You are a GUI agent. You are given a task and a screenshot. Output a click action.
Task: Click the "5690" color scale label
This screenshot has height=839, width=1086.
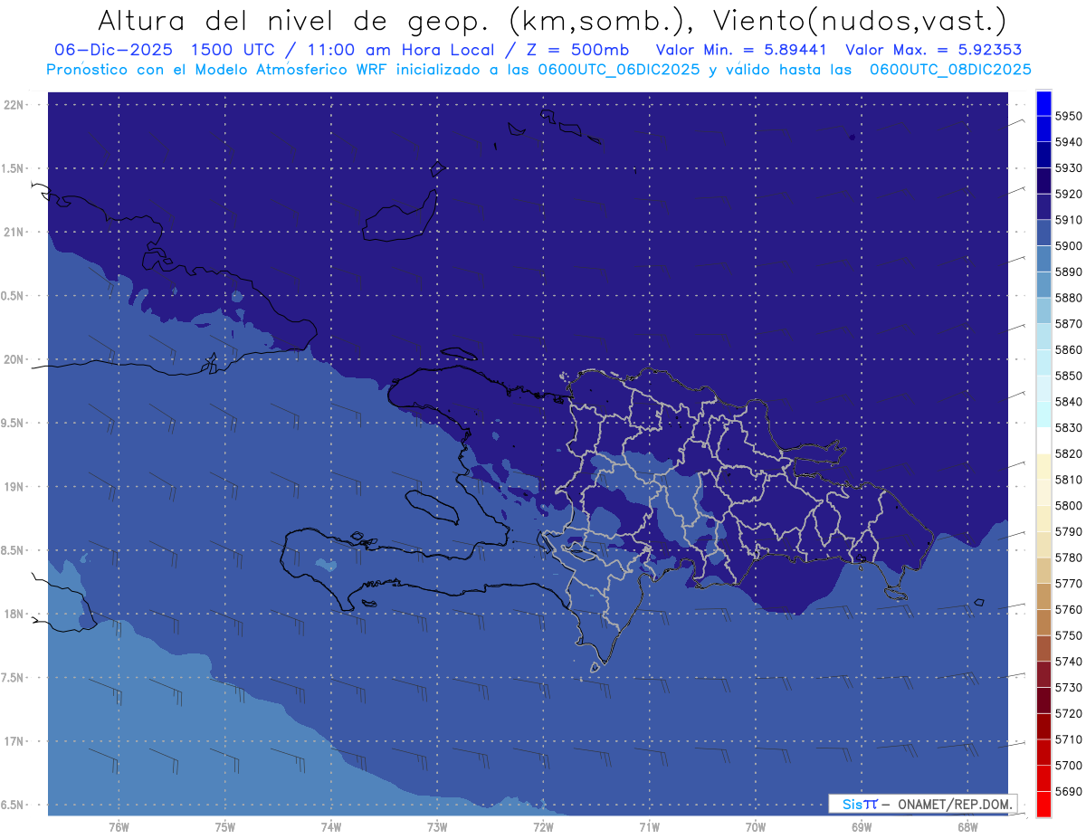click(x=1068, y=791)
